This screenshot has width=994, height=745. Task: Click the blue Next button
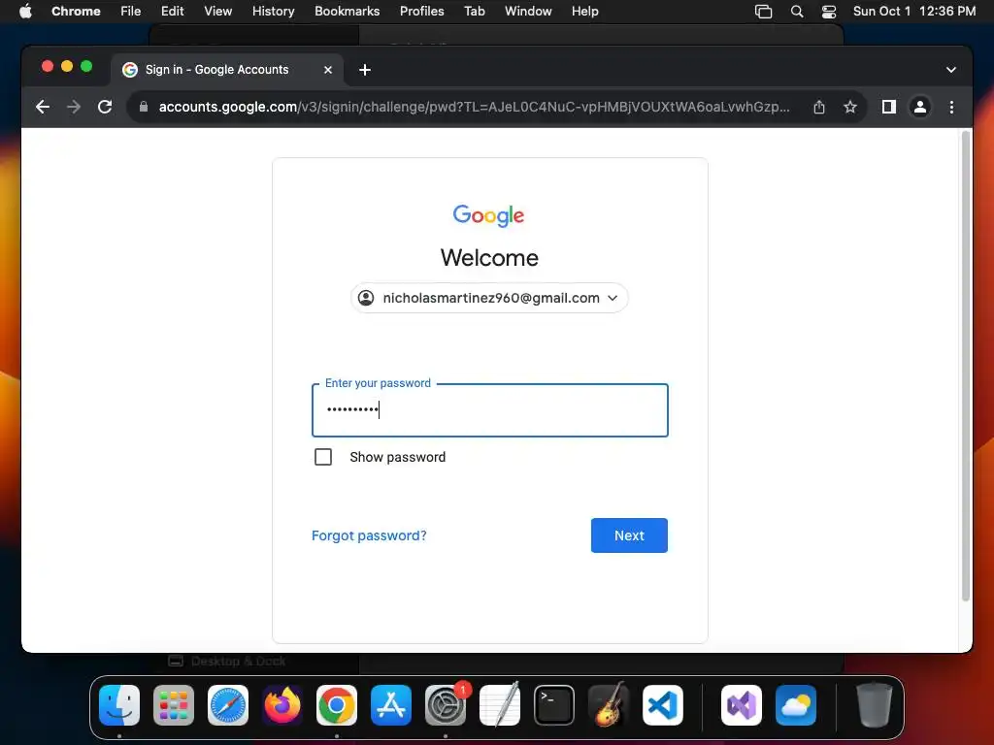[629, 535]
